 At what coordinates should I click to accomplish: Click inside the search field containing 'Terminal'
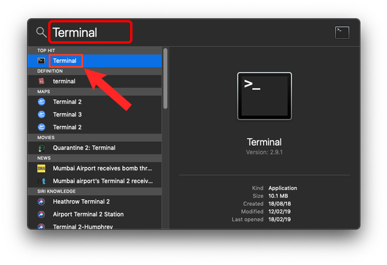(x=91, y=32)
